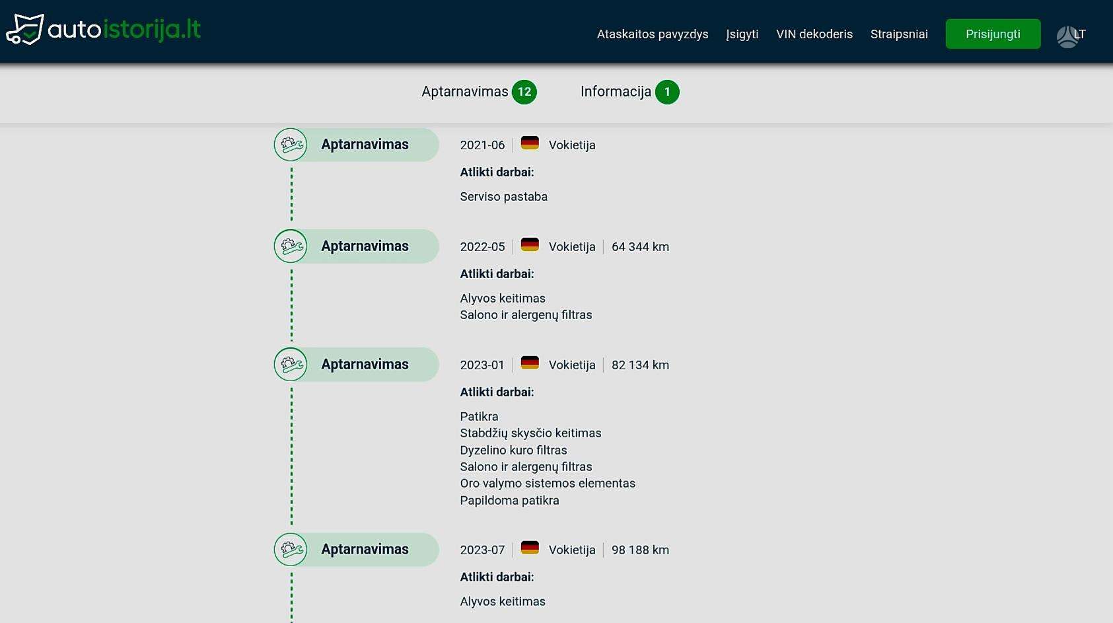
Task: Click mileage text "98 188 km"
Action: click(x=640, y=550)
